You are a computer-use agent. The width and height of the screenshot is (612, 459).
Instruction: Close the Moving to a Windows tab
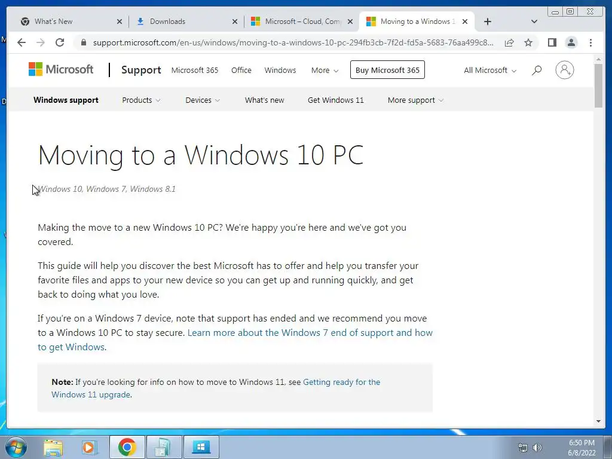(465, 22)
